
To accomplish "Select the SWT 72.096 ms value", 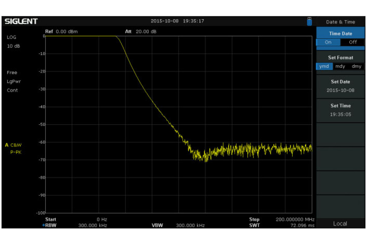I will point(302,225).
